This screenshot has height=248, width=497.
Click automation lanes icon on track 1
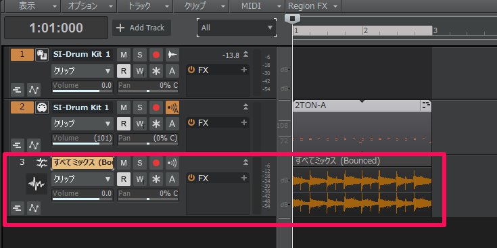34,90
